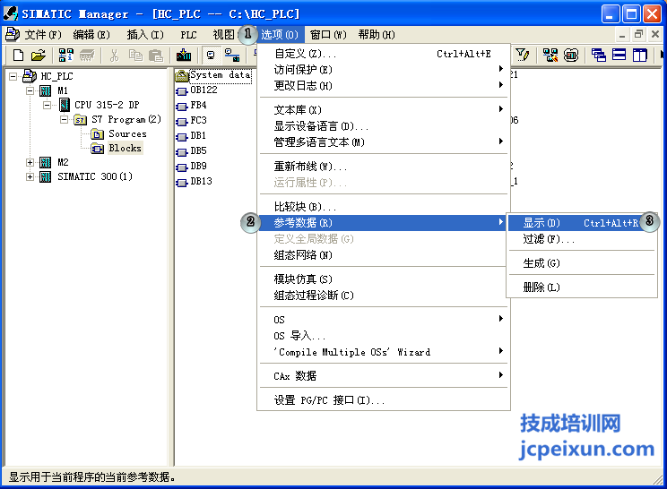Collapse the S7 Program(2) node
Viewport: 667px width, 489px height.
tap(64, 119)
